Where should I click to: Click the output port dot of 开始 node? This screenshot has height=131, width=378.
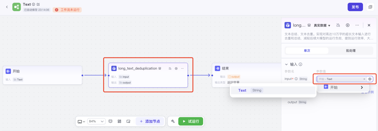(x=82, y=75)
